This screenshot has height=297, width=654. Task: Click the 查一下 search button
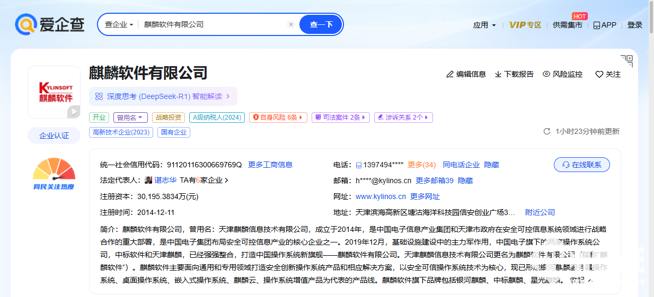point(321,24)
